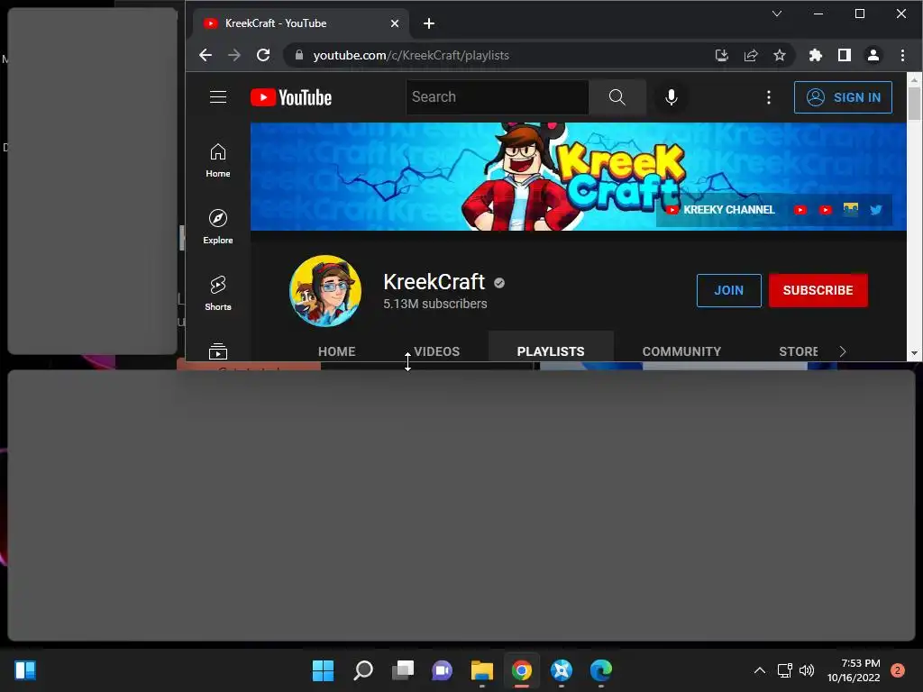Start voice search with microphone icon
Screen dimensions: 923x692
point(671,97)
